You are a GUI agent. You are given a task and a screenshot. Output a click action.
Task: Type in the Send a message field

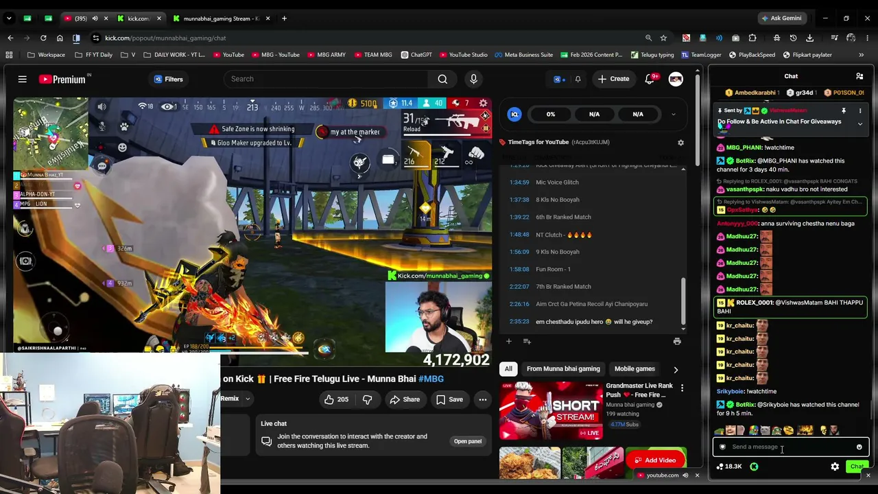790,447
